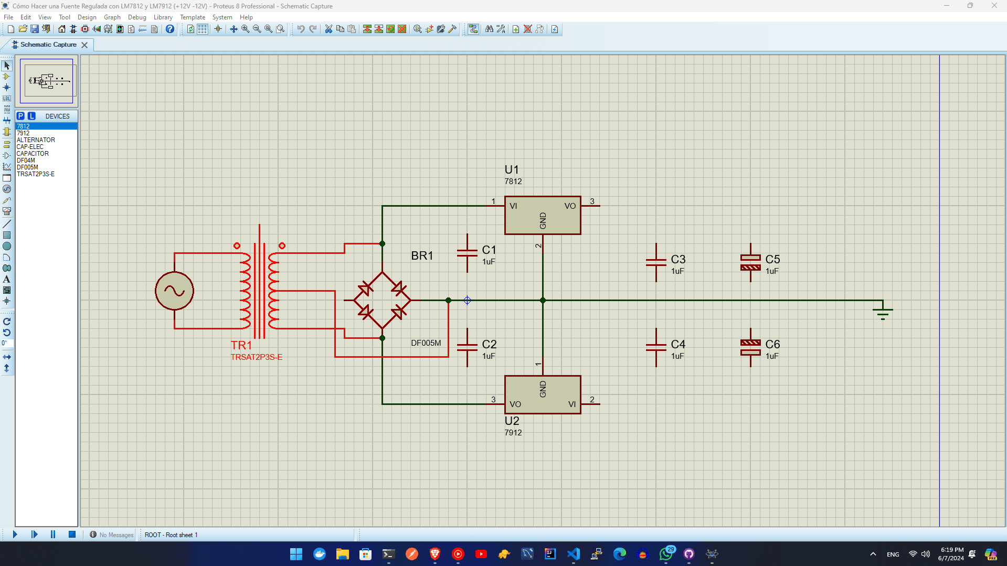Open the Bill of Materials view
Screen dimensions: 1007x566
pos(131,29)
